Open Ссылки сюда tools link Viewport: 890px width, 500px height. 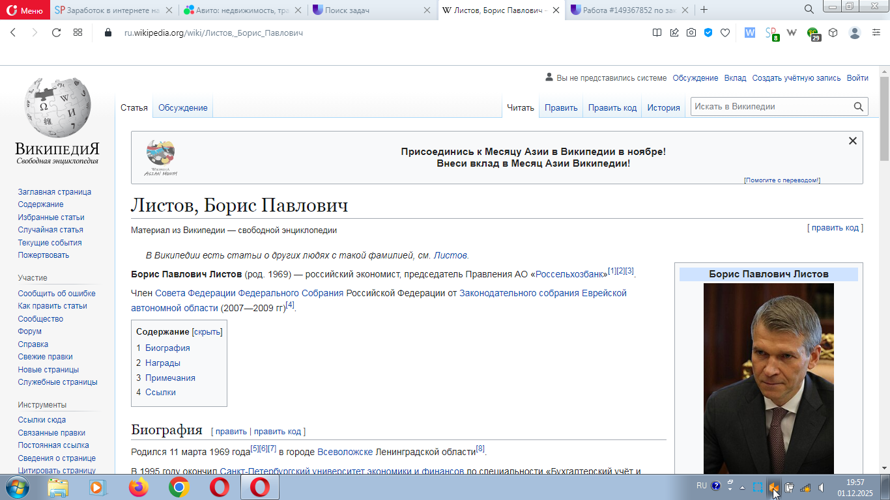click(x=42, y=420)
